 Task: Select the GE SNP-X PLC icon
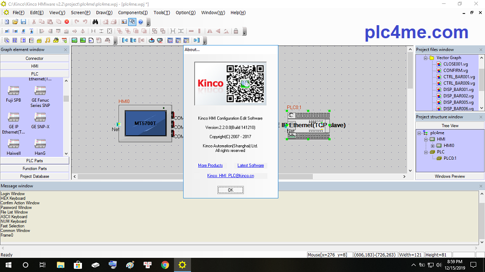point(40,117)
